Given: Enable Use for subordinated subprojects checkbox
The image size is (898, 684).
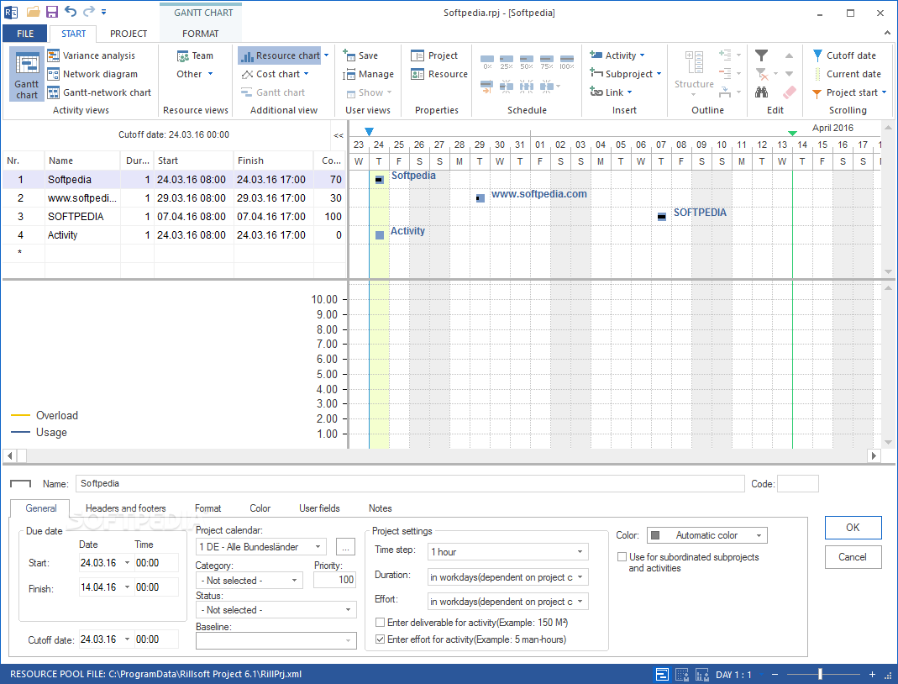Looking at the screenshot, I should (x=622, y=557).
